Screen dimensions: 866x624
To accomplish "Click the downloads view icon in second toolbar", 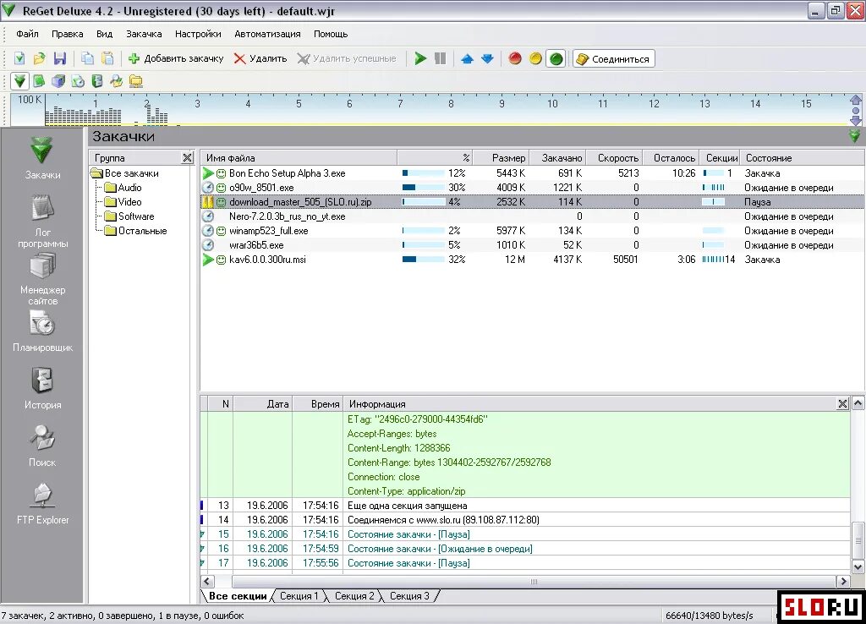I will [x=20, y=81].
